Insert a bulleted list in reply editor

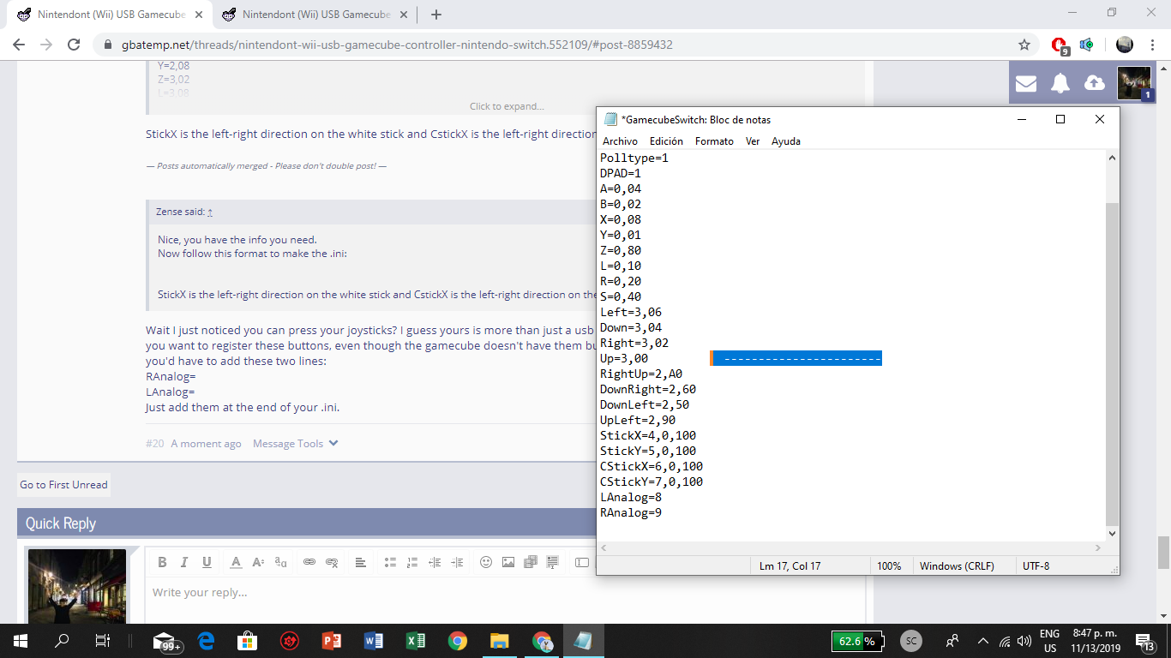390,562
